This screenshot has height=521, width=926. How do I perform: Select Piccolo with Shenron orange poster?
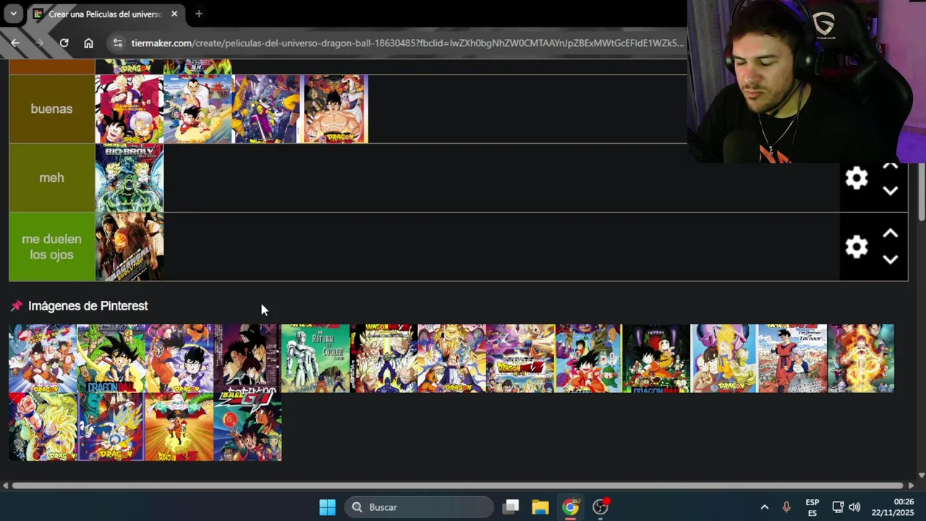[179, 427]
